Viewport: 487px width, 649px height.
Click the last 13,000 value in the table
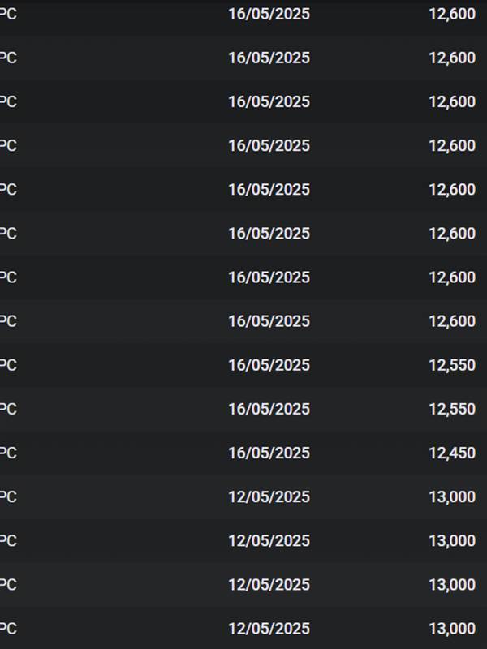coord(452,628)
